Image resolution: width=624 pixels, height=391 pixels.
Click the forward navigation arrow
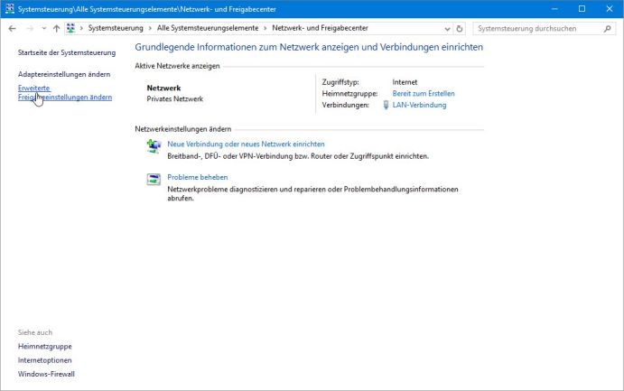pyautogui.click(x=30, y=28)
